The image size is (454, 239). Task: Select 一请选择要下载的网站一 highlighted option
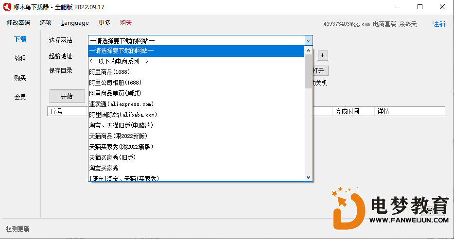pos(196,51)
